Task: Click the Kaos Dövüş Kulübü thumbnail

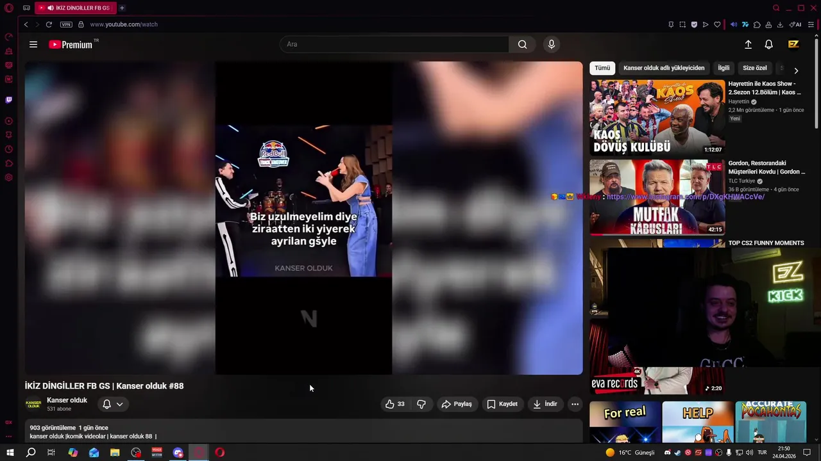Action: point(657,117)
